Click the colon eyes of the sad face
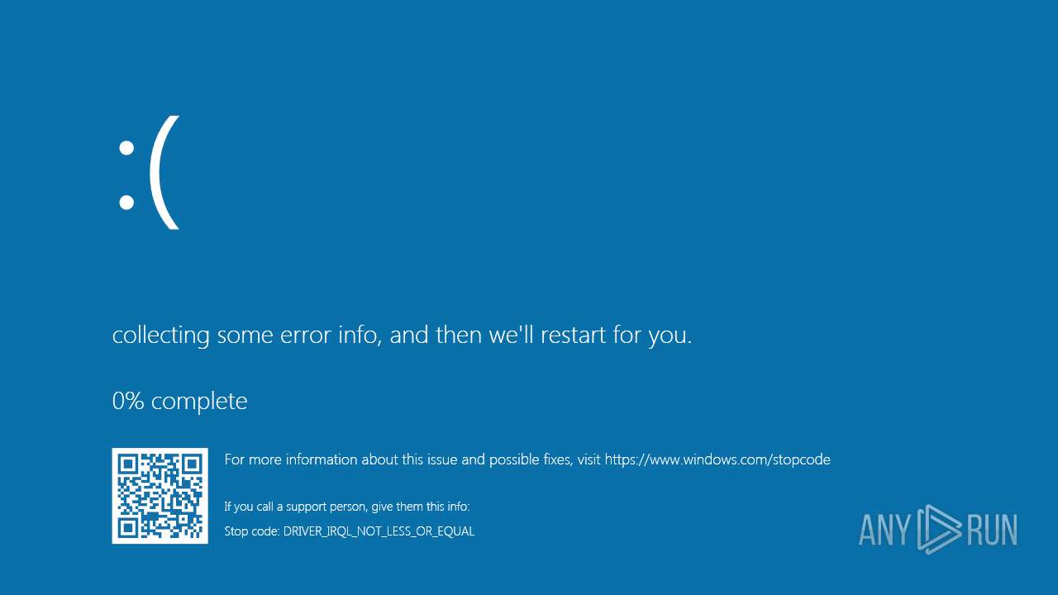 126,175
